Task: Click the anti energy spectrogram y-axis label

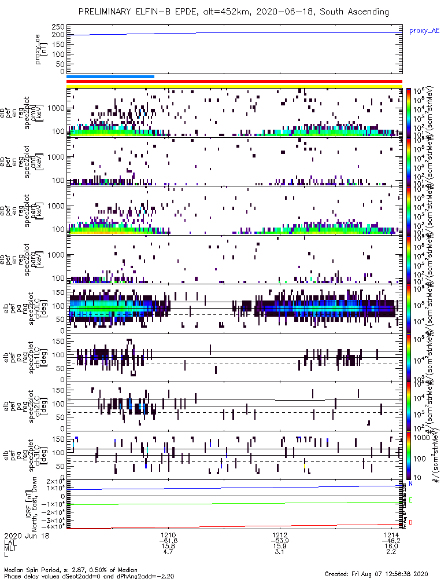Action: click(22, 162)
